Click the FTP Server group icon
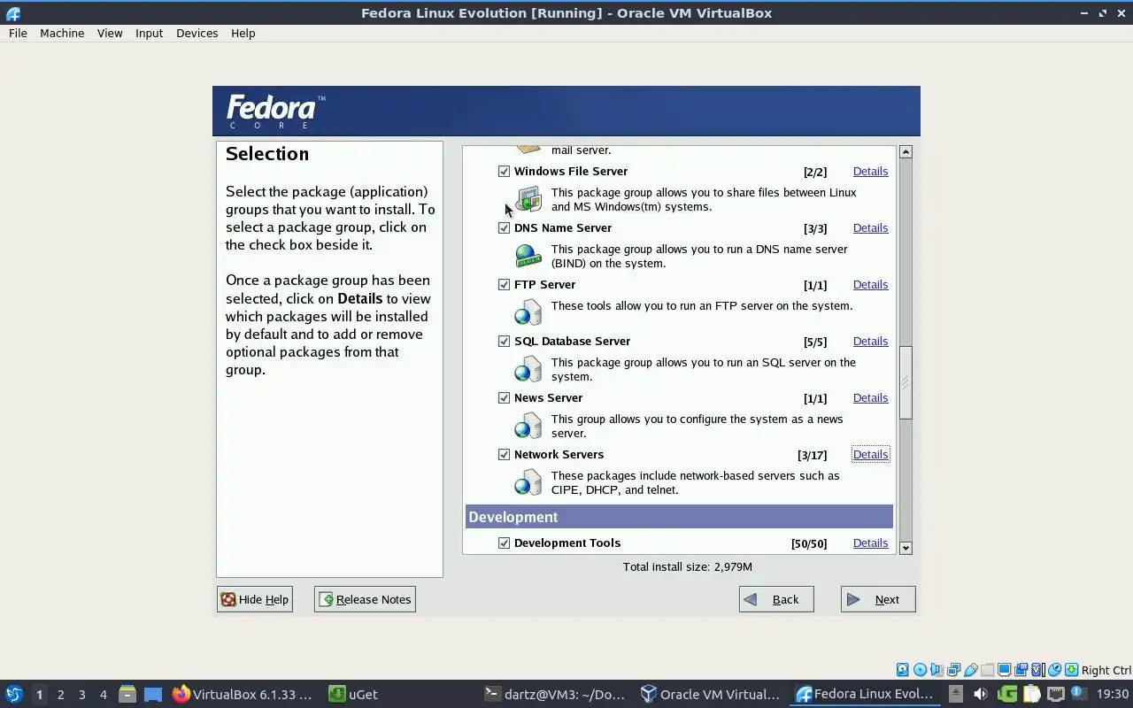Image resolution: width=1133 pixels, height=708 pixels. pyautogui.click(x=528, y=312)
